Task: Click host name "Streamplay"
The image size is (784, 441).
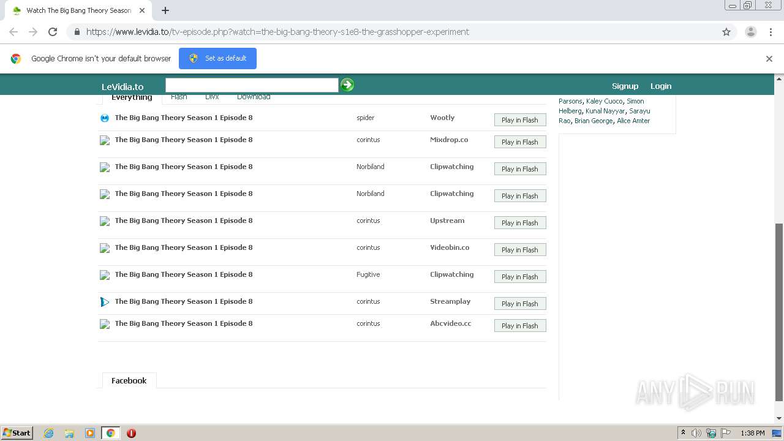Action: click(450, 301)
